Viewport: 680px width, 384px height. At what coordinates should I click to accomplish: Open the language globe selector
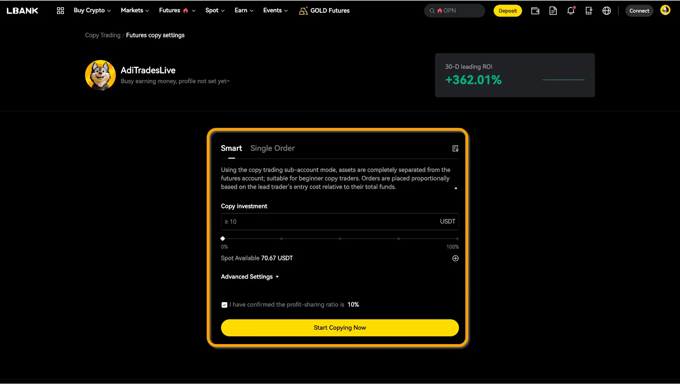[x=606, y=11]
